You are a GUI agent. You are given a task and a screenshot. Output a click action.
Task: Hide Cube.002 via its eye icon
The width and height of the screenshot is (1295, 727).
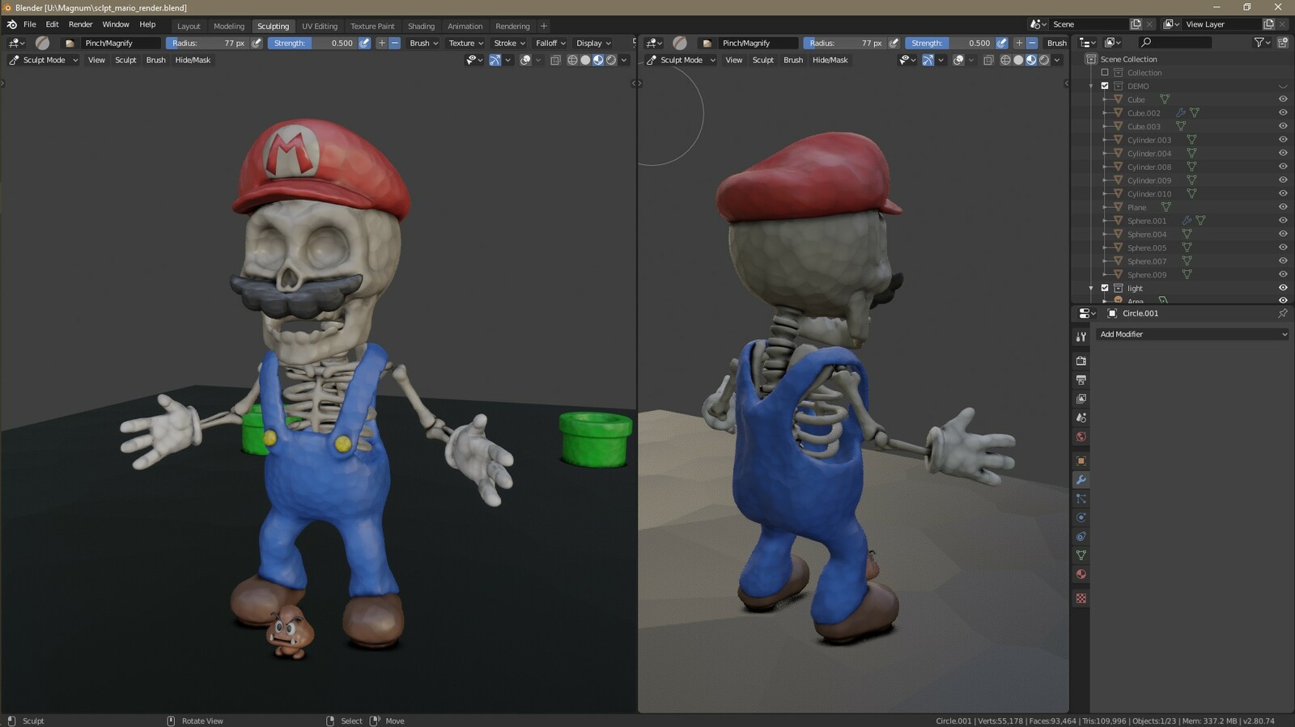[x=1283, y=113]
